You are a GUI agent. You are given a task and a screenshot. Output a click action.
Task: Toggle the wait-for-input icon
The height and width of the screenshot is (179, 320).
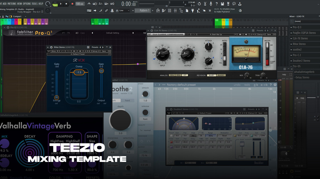(x=95, y=4)
